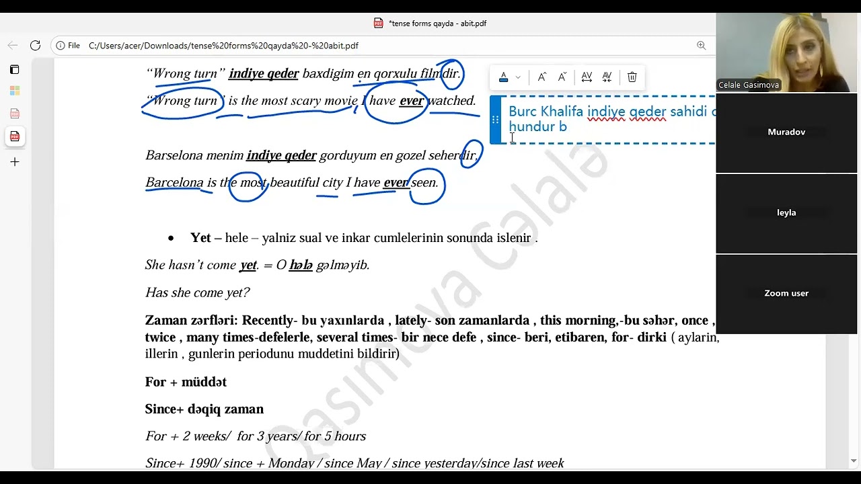Select the active PDF vertical tab

point(15,136)
